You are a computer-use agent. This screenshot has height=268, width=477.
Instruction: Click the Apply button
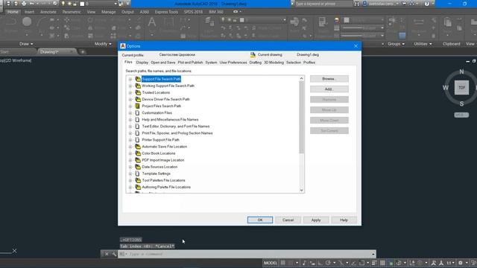click(316, 220)
